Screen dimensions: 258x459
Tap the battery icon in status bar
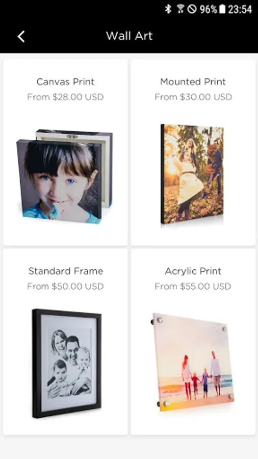point(222,9)
